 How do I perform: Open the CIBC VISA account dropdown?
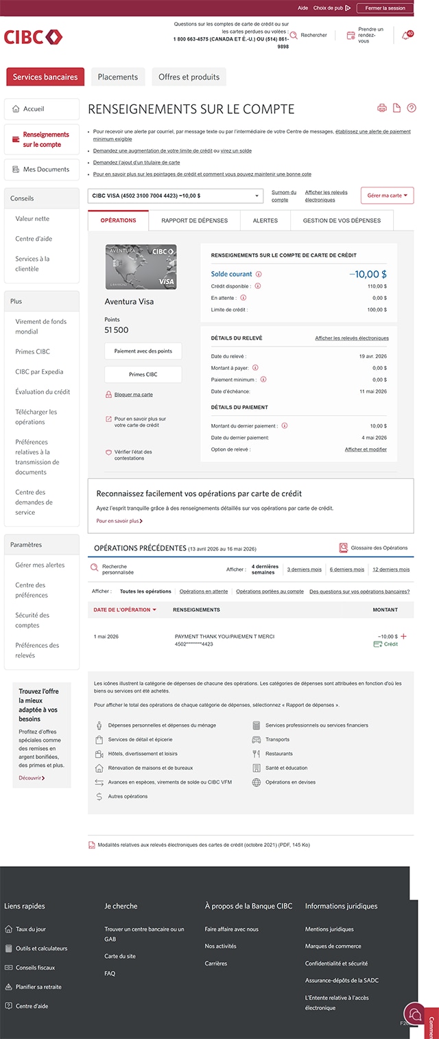176,196
